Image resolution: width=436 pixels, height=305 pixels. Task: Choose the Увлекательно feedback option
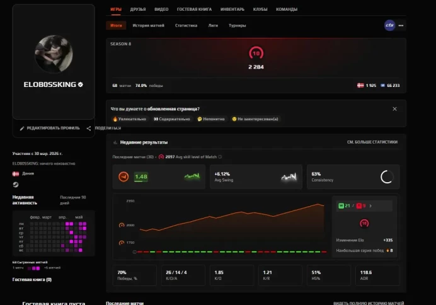(130, 119)
